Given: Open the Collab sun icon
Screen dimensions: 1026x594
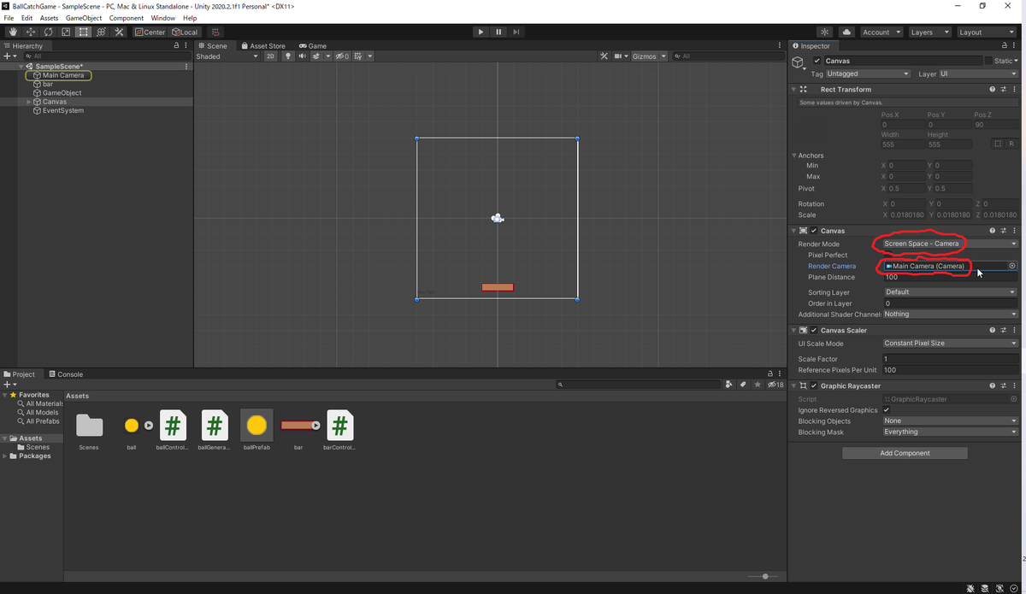Looking at the screenshot, I should 825,32.
